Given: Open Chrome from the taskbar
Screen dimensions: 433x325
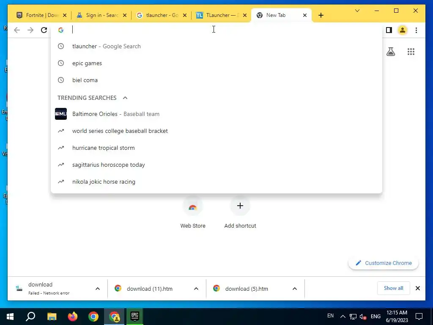Looking at the screenshot, I should [x=93, y=317].
